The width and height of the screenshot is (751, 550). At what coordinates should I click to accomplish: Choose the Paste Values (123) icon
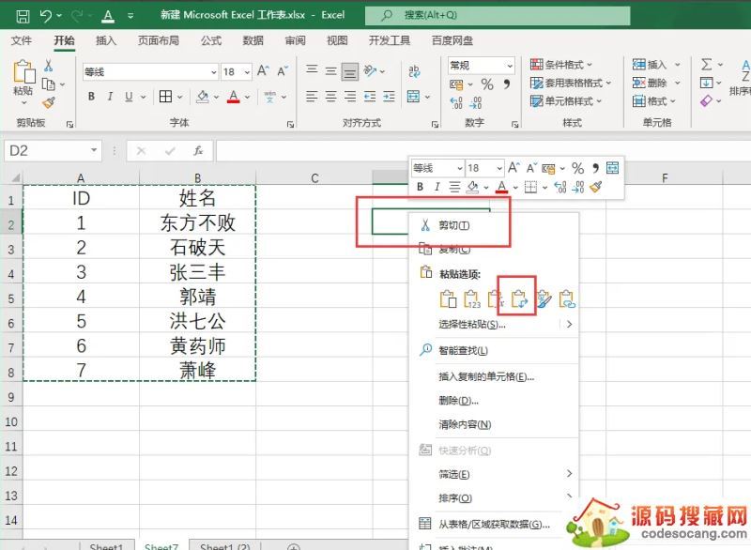[471, 299]
